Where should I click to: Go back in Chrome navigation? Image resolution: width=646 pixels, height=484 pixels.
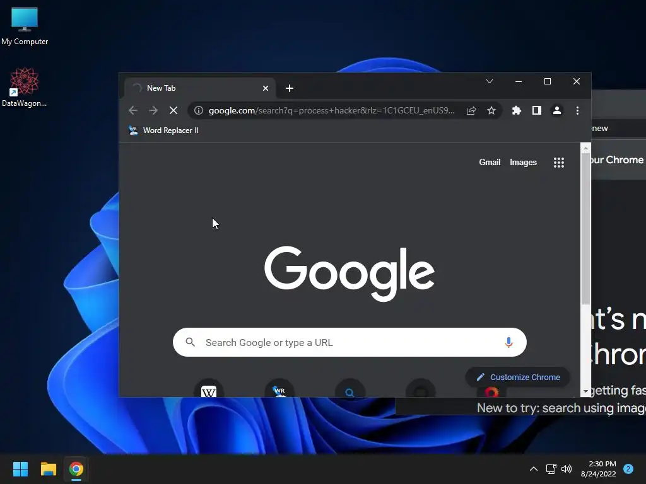132,110
